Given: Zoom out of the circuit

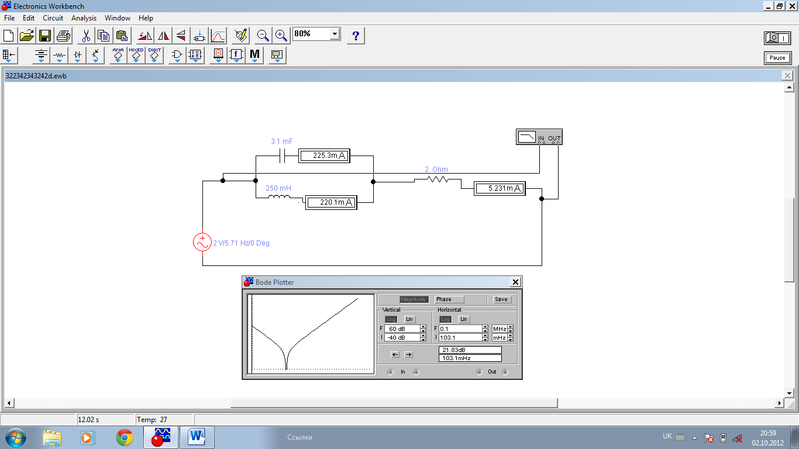Looking at the screenshot, I should click(x=263, y=36).
